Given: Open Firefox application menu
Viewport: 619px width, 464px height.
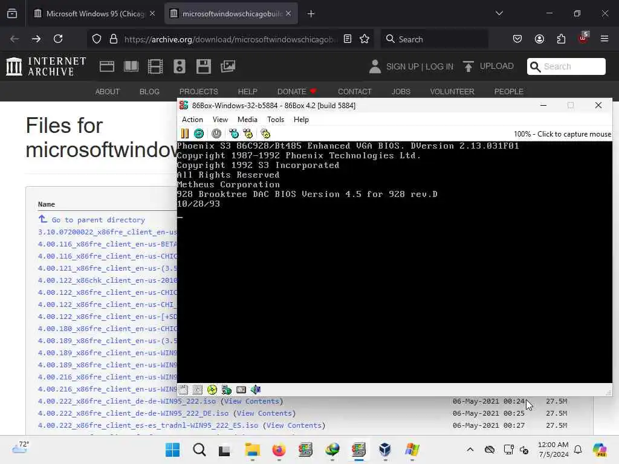Looking at the screenshot, I should [x=604, y=39].
